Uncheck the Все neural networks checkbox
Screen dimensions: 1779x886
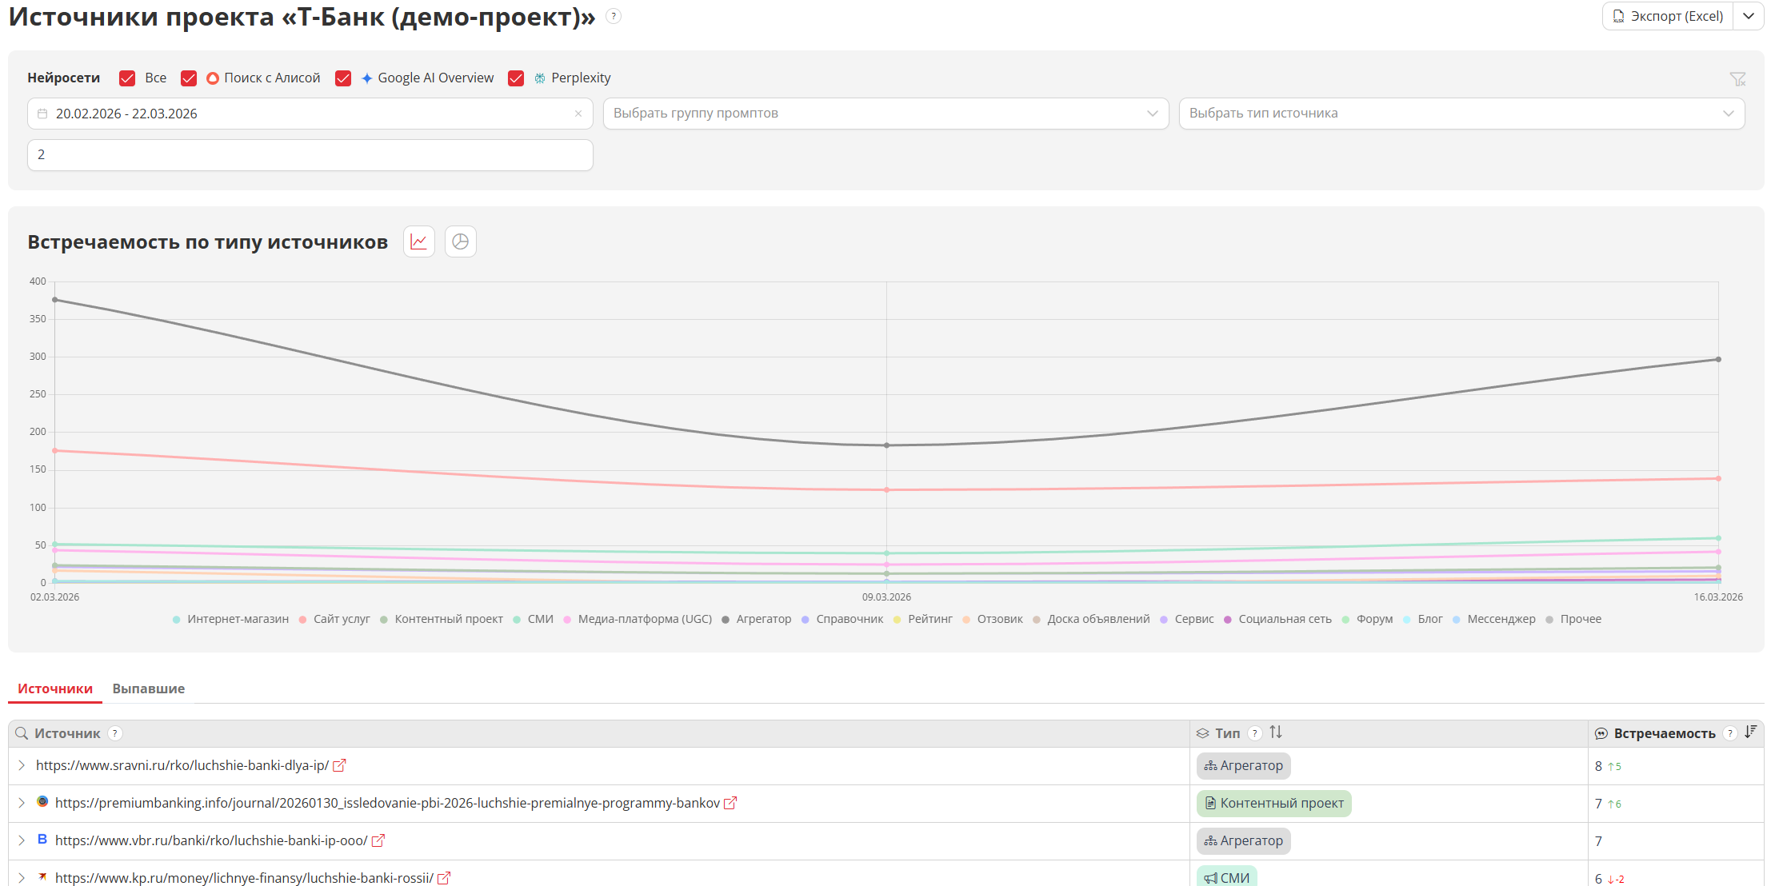pyautogui.click(x=127, y=78)
